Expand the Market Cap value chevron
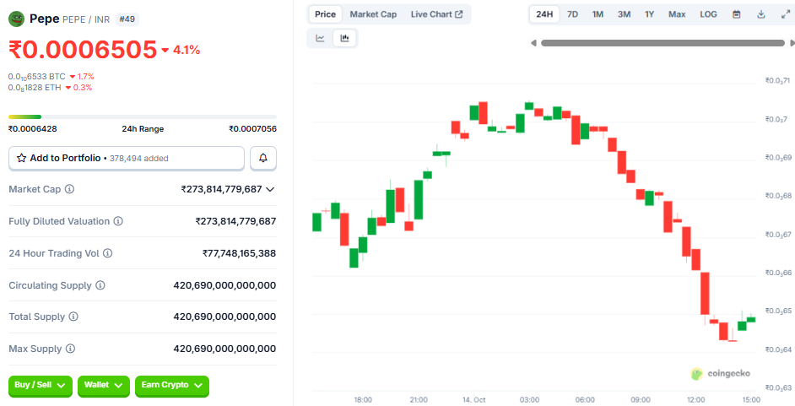The image size is (795, 406). click(x=270, y=190)
